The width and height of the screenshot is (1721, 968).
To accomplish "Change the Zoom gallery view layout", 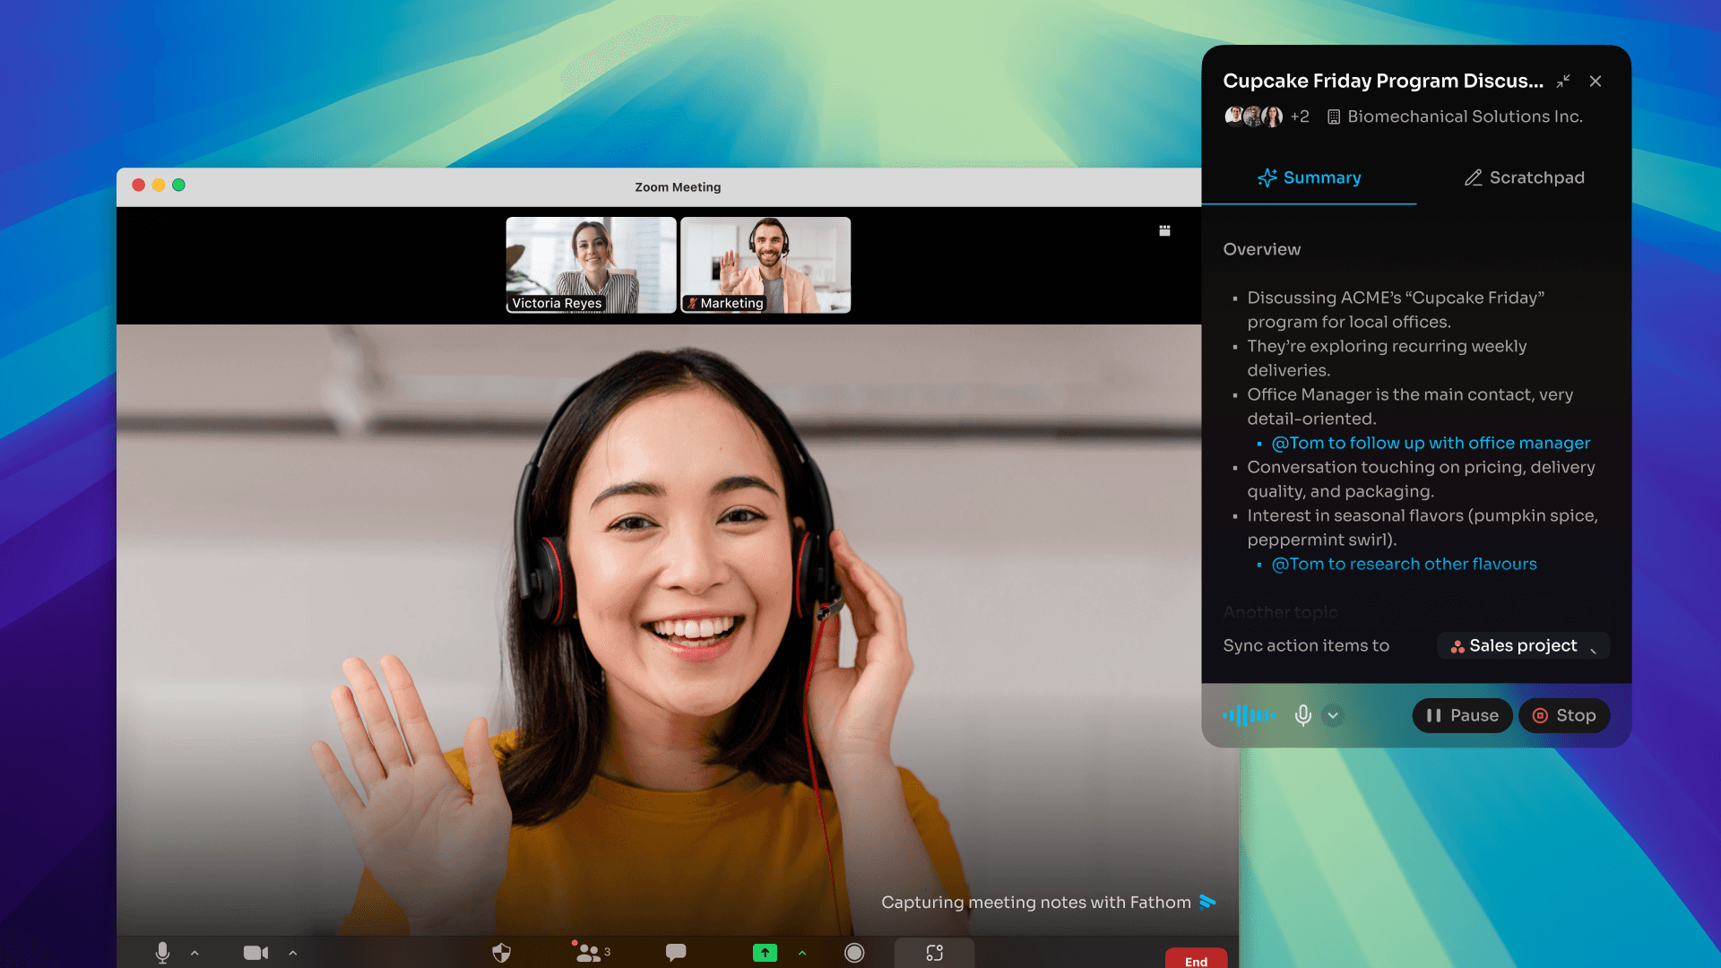I will [x=1164, y=230].
